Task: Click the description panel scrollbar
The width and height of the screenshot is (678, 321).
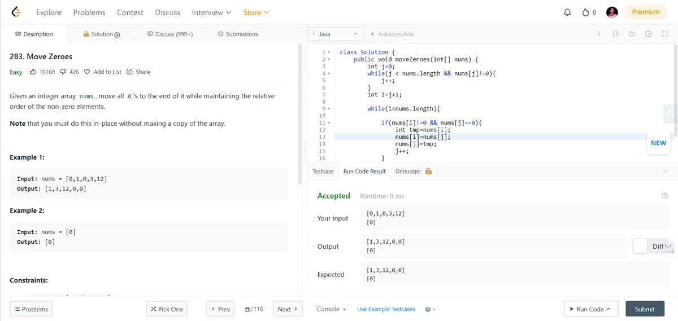Action: (300, 116)
